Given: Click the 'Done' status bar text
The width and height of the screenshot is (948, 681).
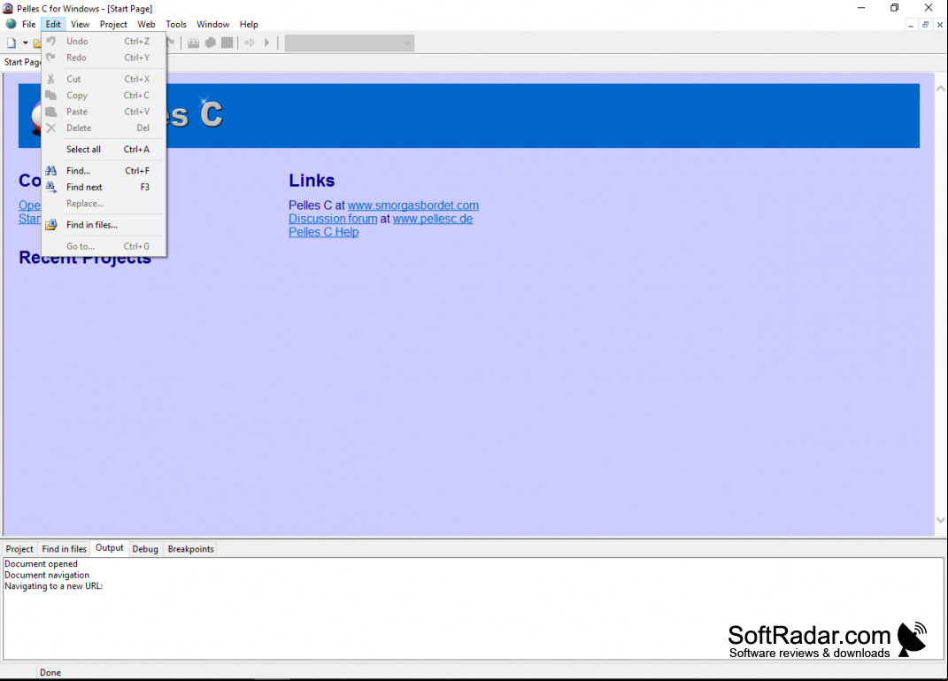Looking at the screenshot, I should coord(50,672).
